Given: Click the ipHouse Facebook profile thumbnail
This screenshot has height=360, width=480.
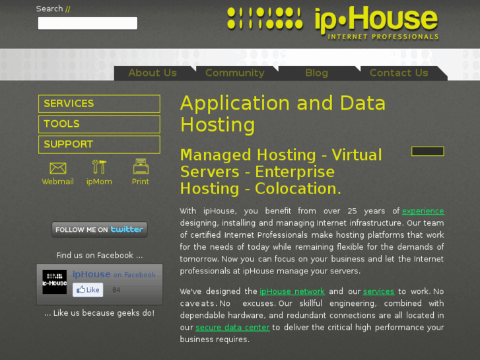Looking at the screenshot, I should tap(55, 282).
